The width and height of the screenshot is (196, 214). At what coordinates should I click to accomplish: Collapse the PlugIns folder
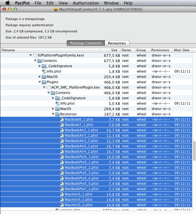point(40,82)
